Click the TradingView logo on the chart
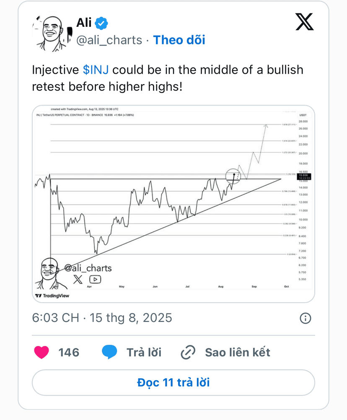 click(x=52, y=296)
